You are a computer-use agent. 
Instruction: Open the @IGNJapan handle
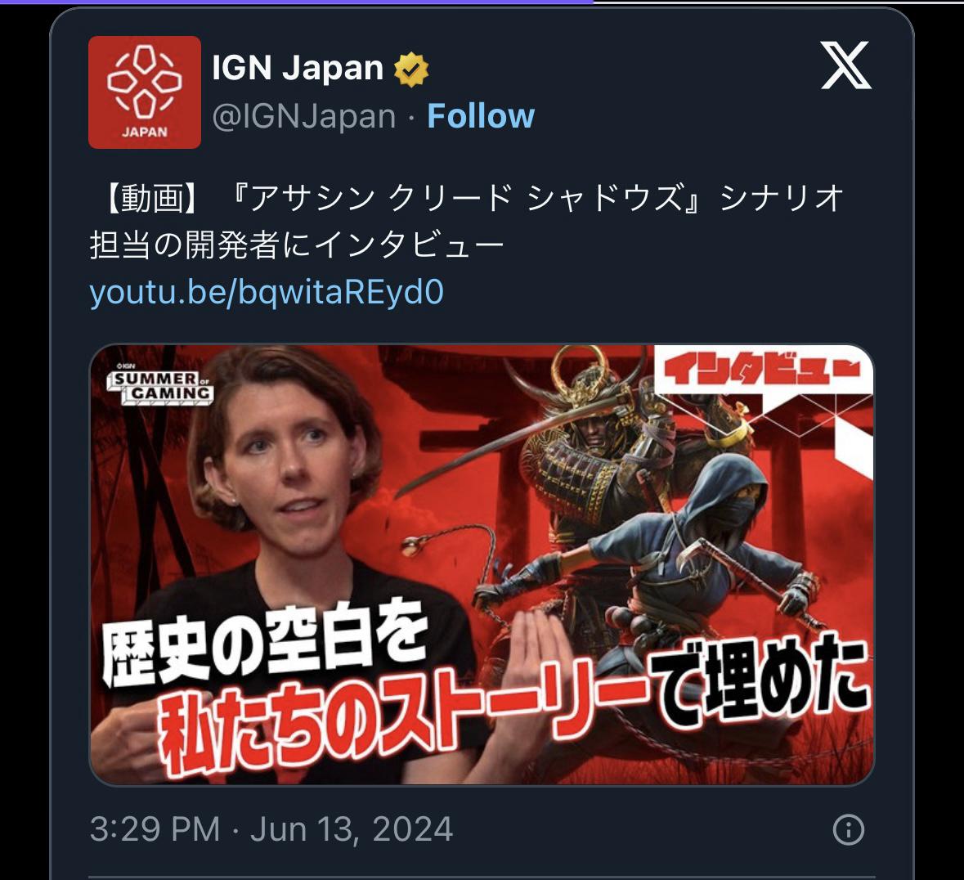coord(303,116)
